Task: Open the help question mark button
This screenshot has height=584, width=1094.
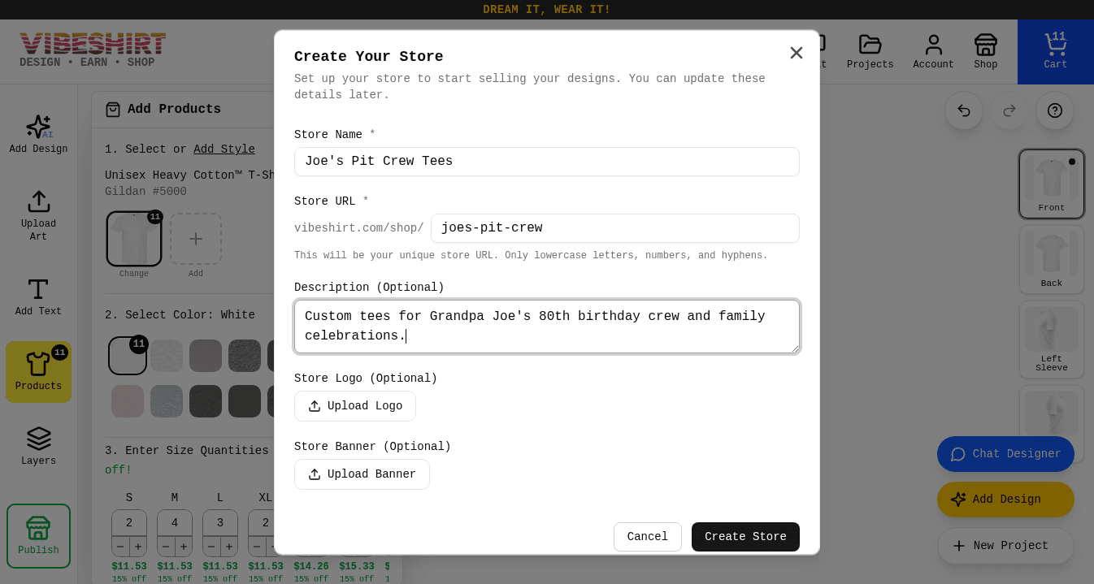Action: [1055, 110]
